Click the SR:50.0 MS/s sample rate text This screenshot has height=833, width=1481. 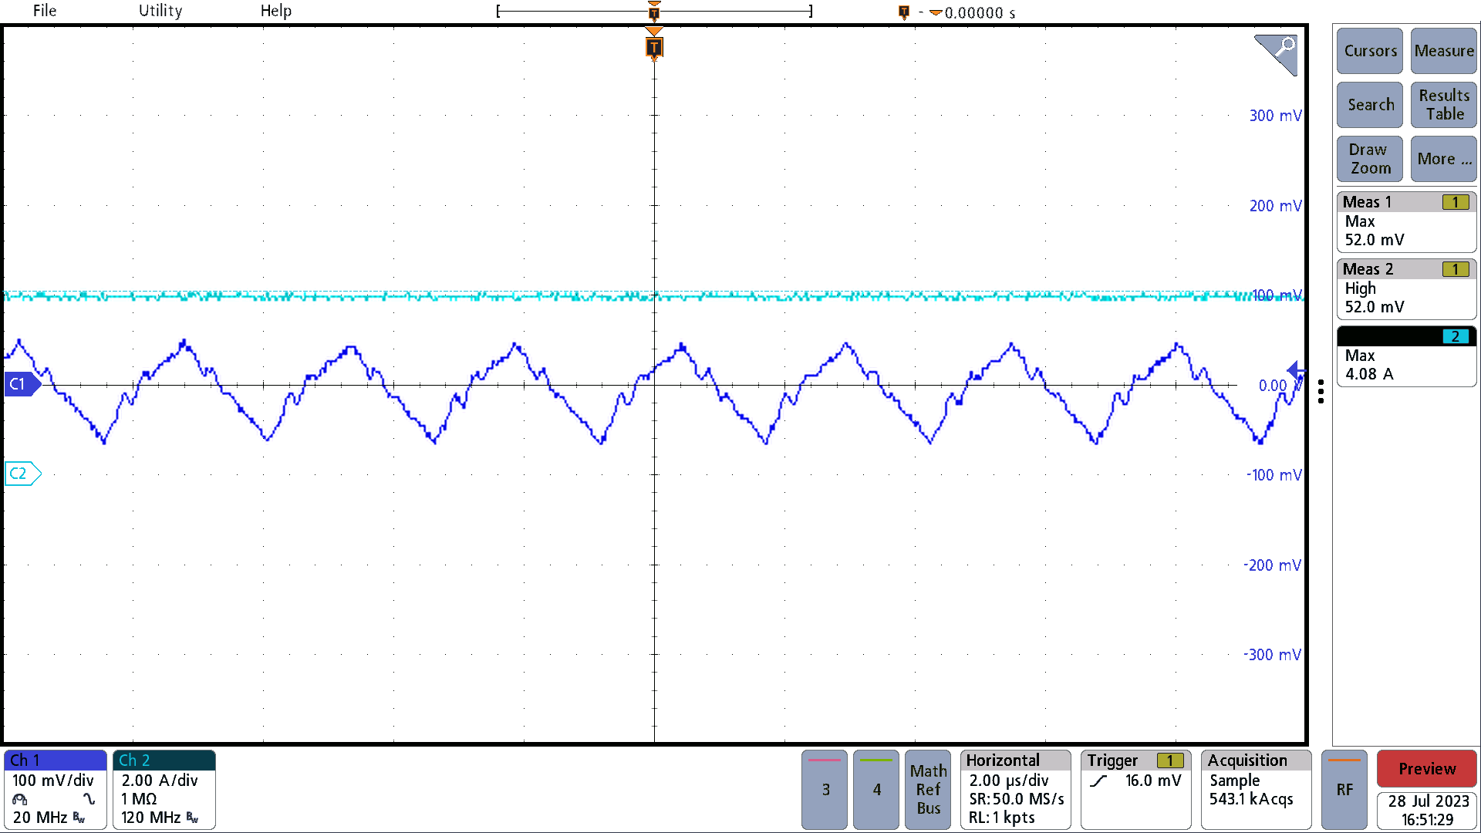coord(1016,799)
